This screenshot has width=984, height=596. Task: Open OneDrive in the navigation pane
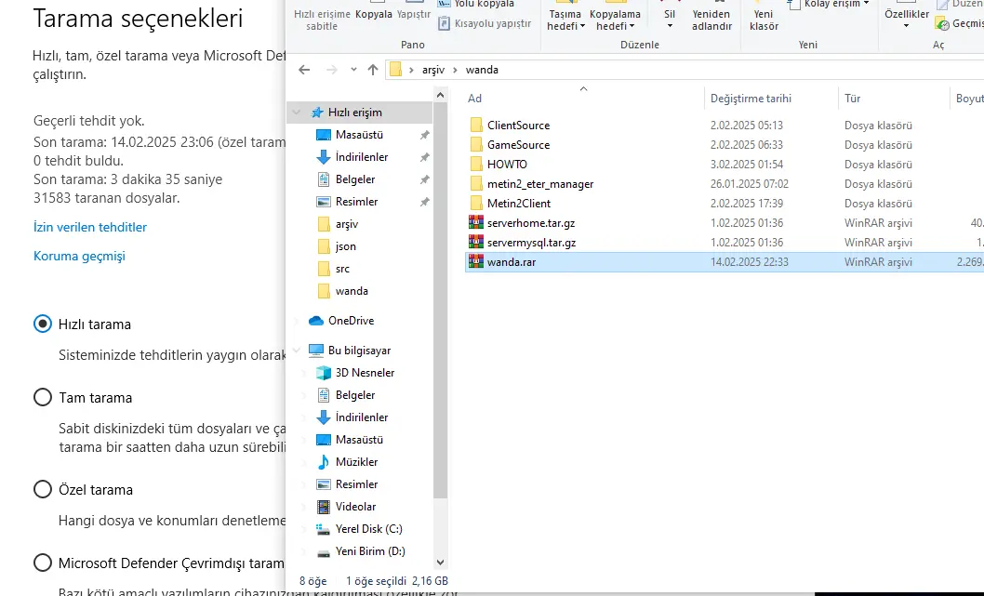pos(351,321)
